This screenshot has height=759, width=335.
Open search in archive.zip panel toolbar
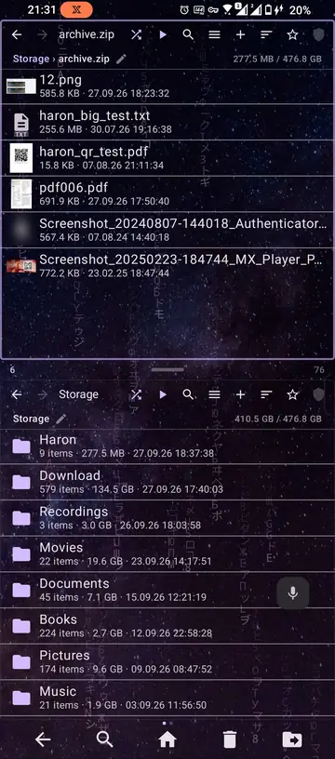188,34
